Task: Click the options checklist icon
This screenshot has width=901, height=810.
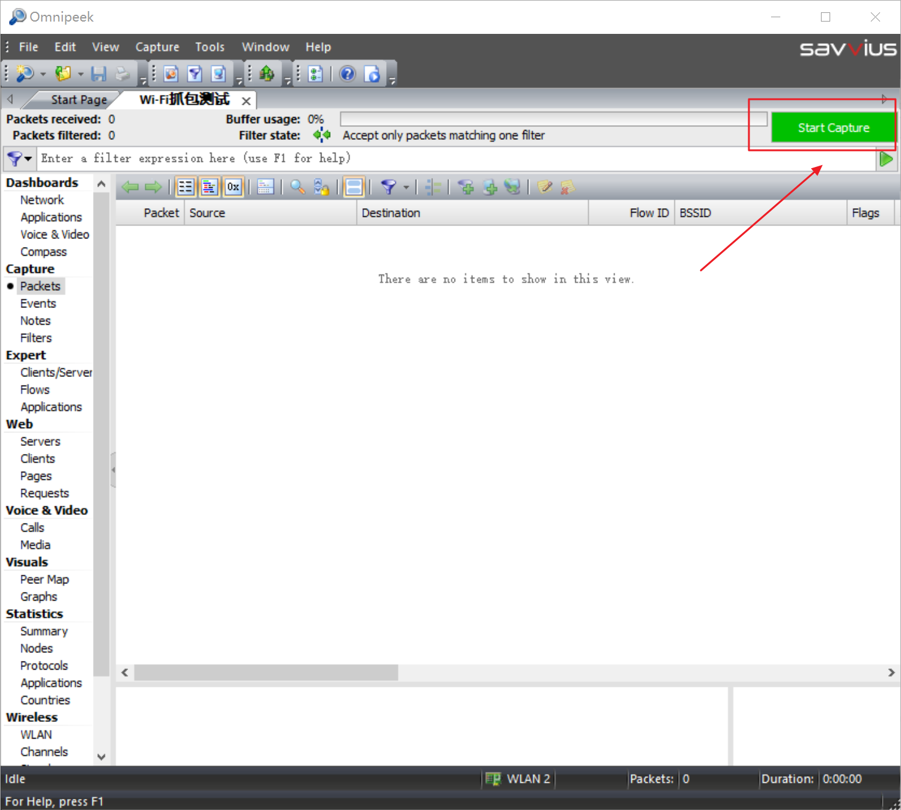Action: point(315,74)
